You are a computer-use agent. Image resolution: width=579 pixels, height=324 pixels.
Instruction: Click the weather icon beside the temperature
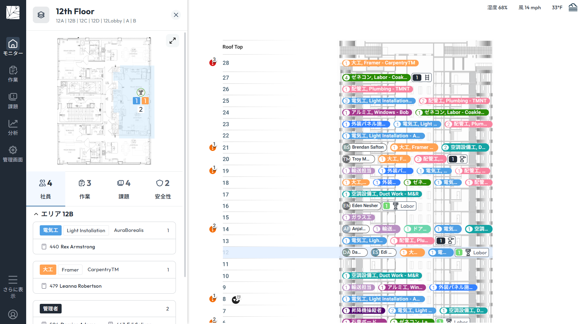tap(573, 7)
